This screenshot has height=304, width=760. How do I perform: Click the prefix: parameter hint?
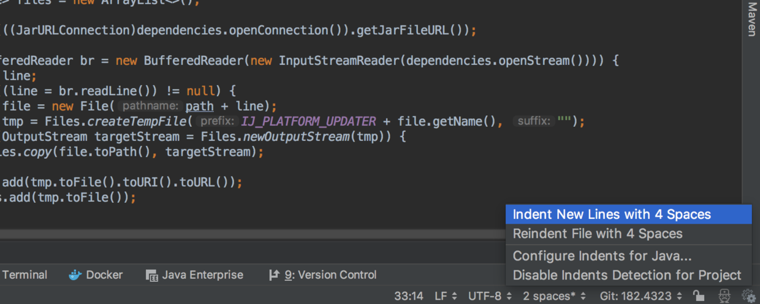click(x=218, y=121)
